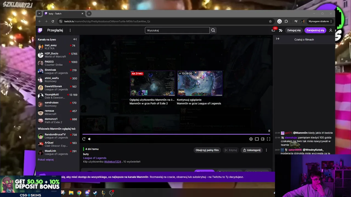Click the Udostępnij share button
The height and width of the screenshot is (197, 351).
pos(252,150)
